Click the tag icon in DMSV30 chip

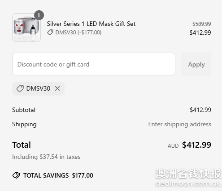tap(20, 88)
